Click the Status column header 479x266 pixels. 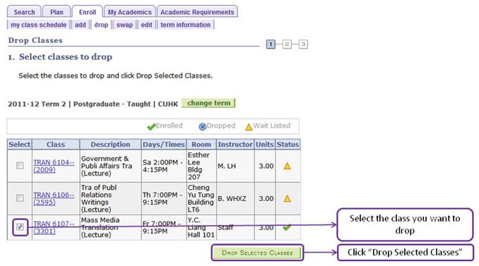point(288,144)
